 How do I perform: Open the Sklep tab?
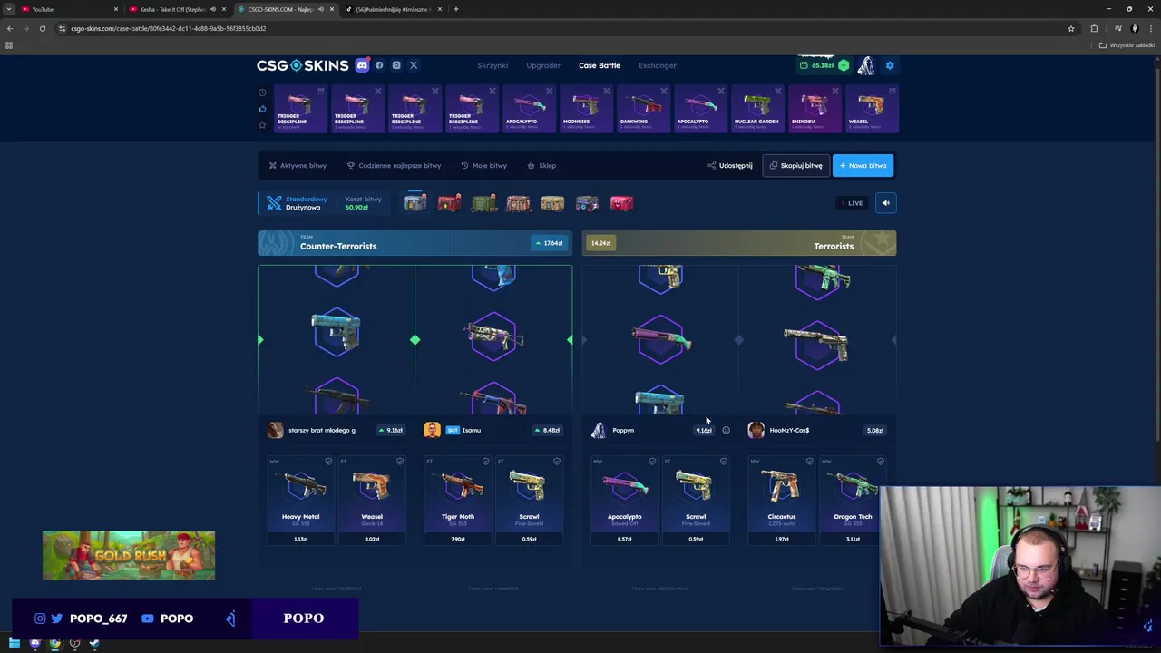pos(541,166)
